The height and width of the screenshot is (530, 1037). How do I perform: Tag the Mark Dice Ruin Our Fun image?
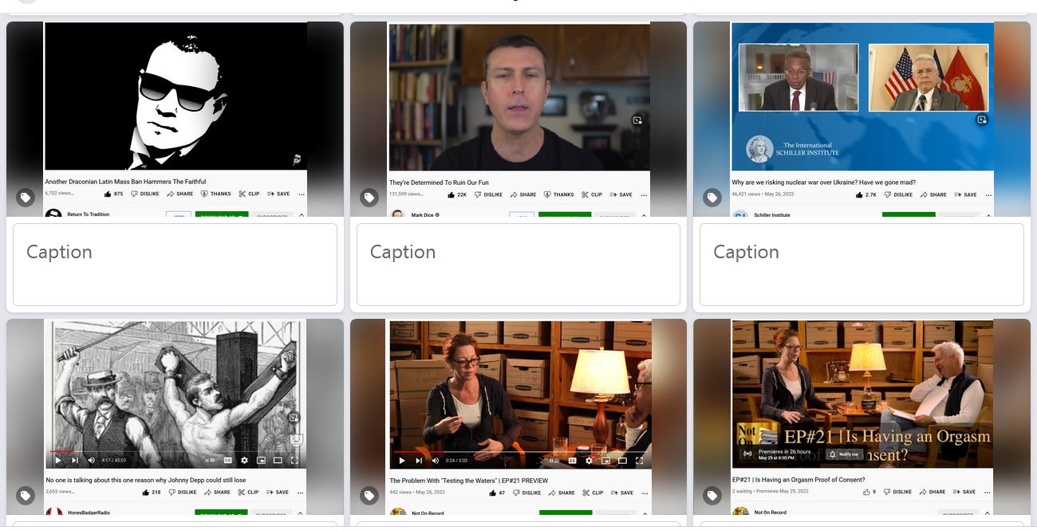(369, 197)
